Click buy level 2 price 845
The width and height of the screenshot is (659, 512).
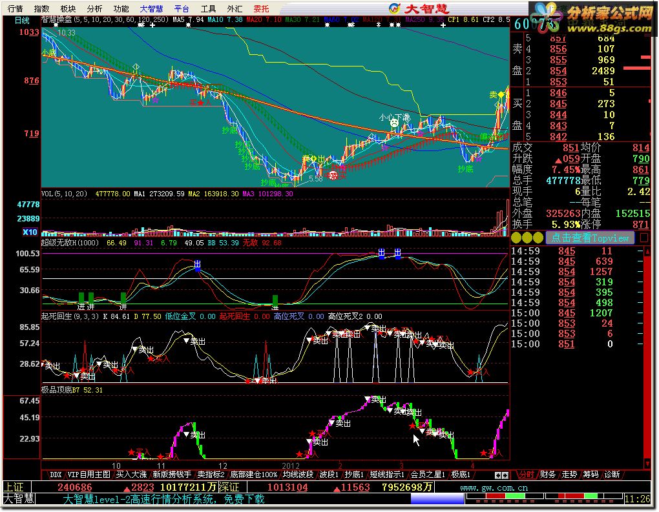(x=558, y=104)
